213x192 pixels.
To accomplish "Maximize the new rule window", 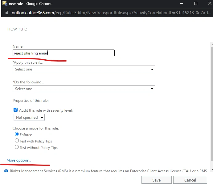I will (x=196, y=3).
